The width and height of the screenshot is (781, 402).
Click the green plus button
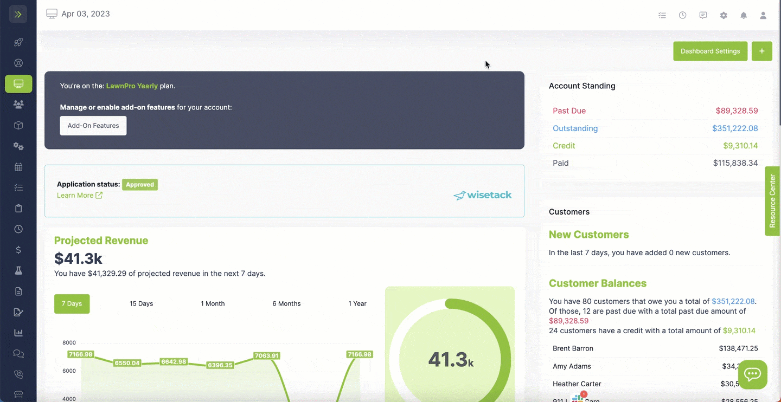coord(761,51)
